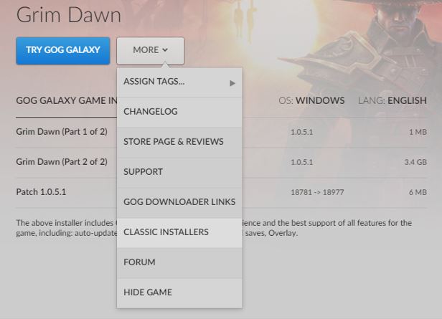Download Grim Dawn (Part 1 of 2)
This screenshot has height=319, width=442.
tap(62, 132)
